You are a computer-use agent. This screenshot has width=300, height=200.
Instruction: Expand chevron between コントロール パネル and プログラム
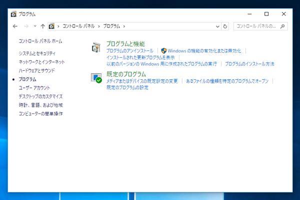coord(99,26)
